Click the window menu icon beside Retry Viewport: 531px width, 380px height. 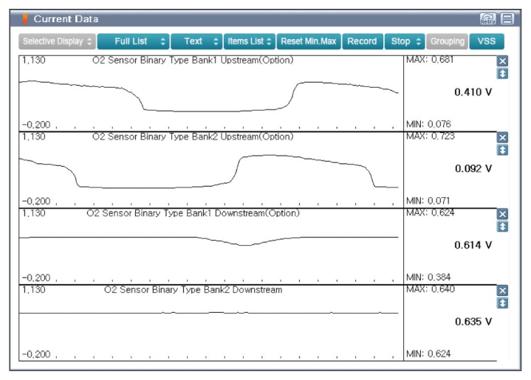point(507,18)
